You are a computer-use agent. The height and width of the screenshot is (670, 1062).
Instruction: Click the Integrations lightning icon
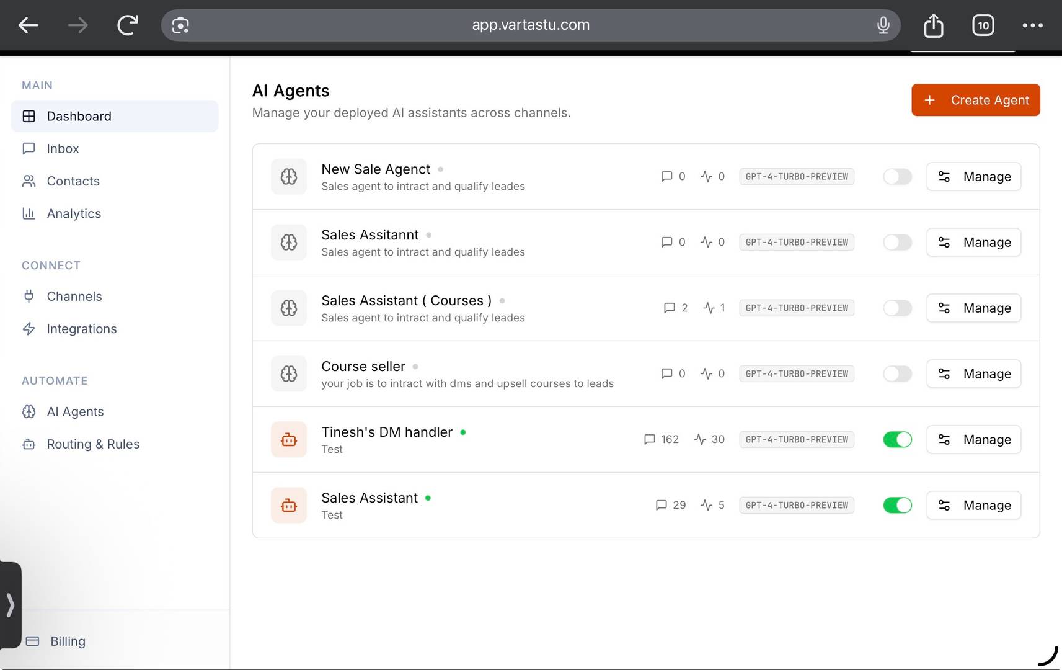(29, 328)
